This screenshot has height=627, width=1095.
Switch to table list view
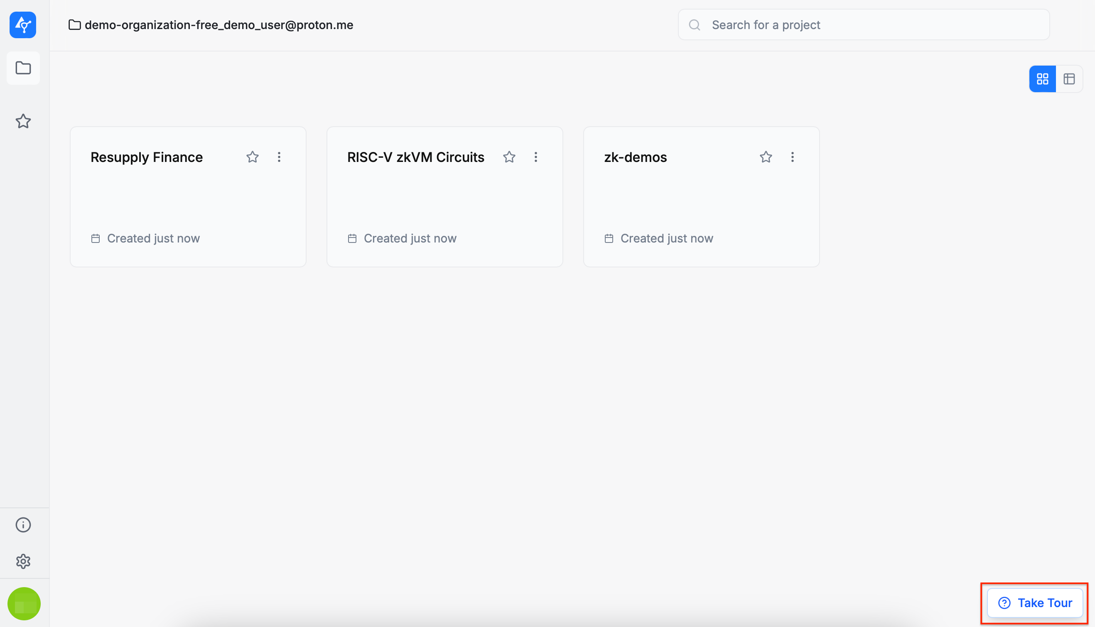(1069, 79)
